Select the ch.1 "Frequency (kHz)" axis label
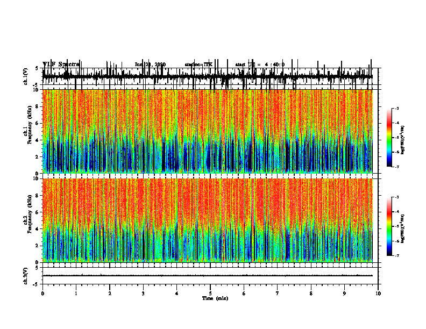The height and width of the screenshot is (329, 426). coord(30,124)
